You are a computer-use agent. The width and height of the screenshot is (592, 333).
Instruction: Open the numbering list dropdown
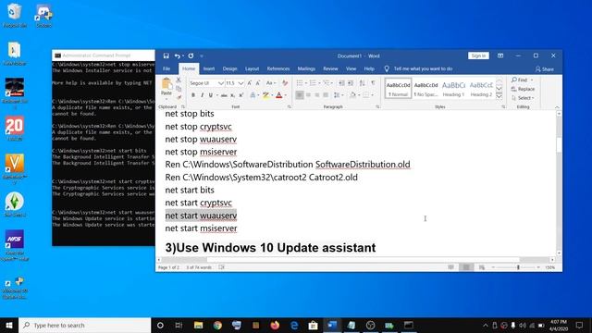coord(319,83)
